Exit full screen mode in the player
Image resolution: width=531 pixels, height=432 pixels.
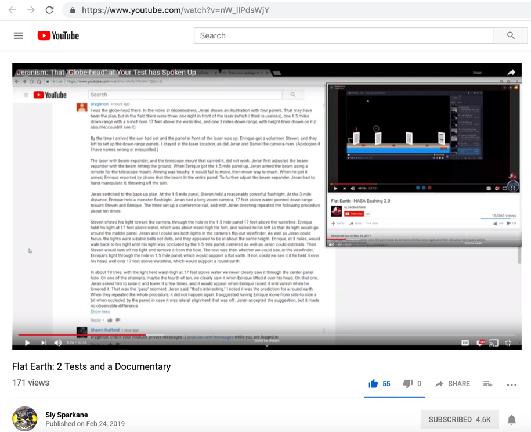508,343
